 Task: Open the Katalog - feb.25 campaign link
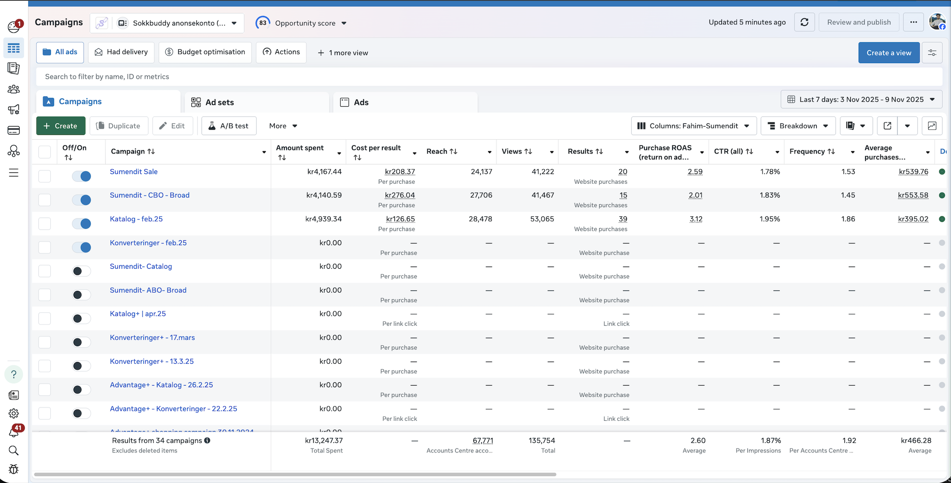pyautogui.click(x=136, y=219)
